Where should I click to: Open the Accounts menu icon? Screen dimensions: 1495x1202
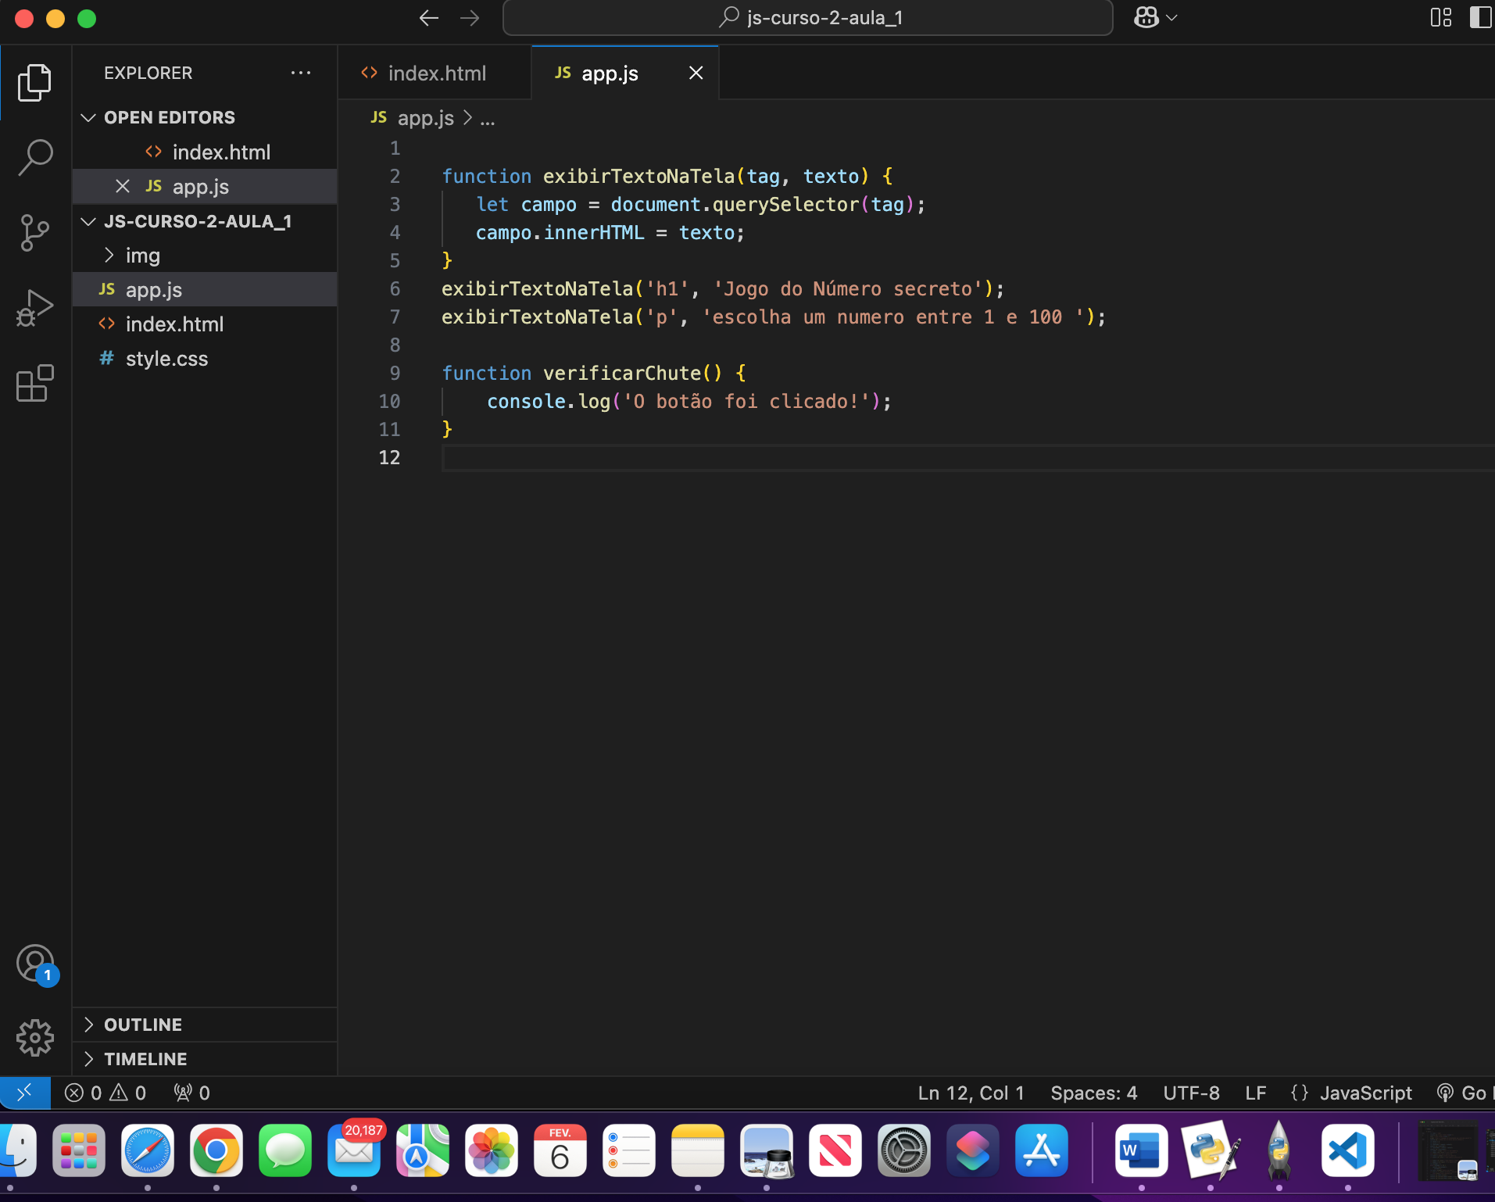tap(36, 964)
